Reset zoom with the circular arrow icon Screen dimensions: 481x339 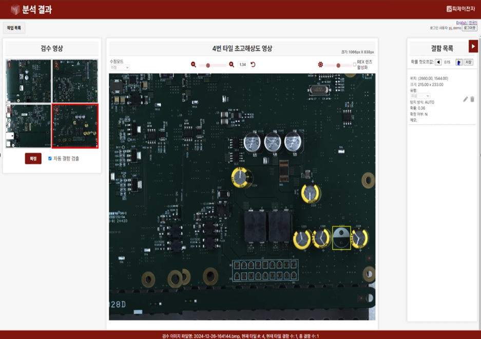[x=253, y=65]
